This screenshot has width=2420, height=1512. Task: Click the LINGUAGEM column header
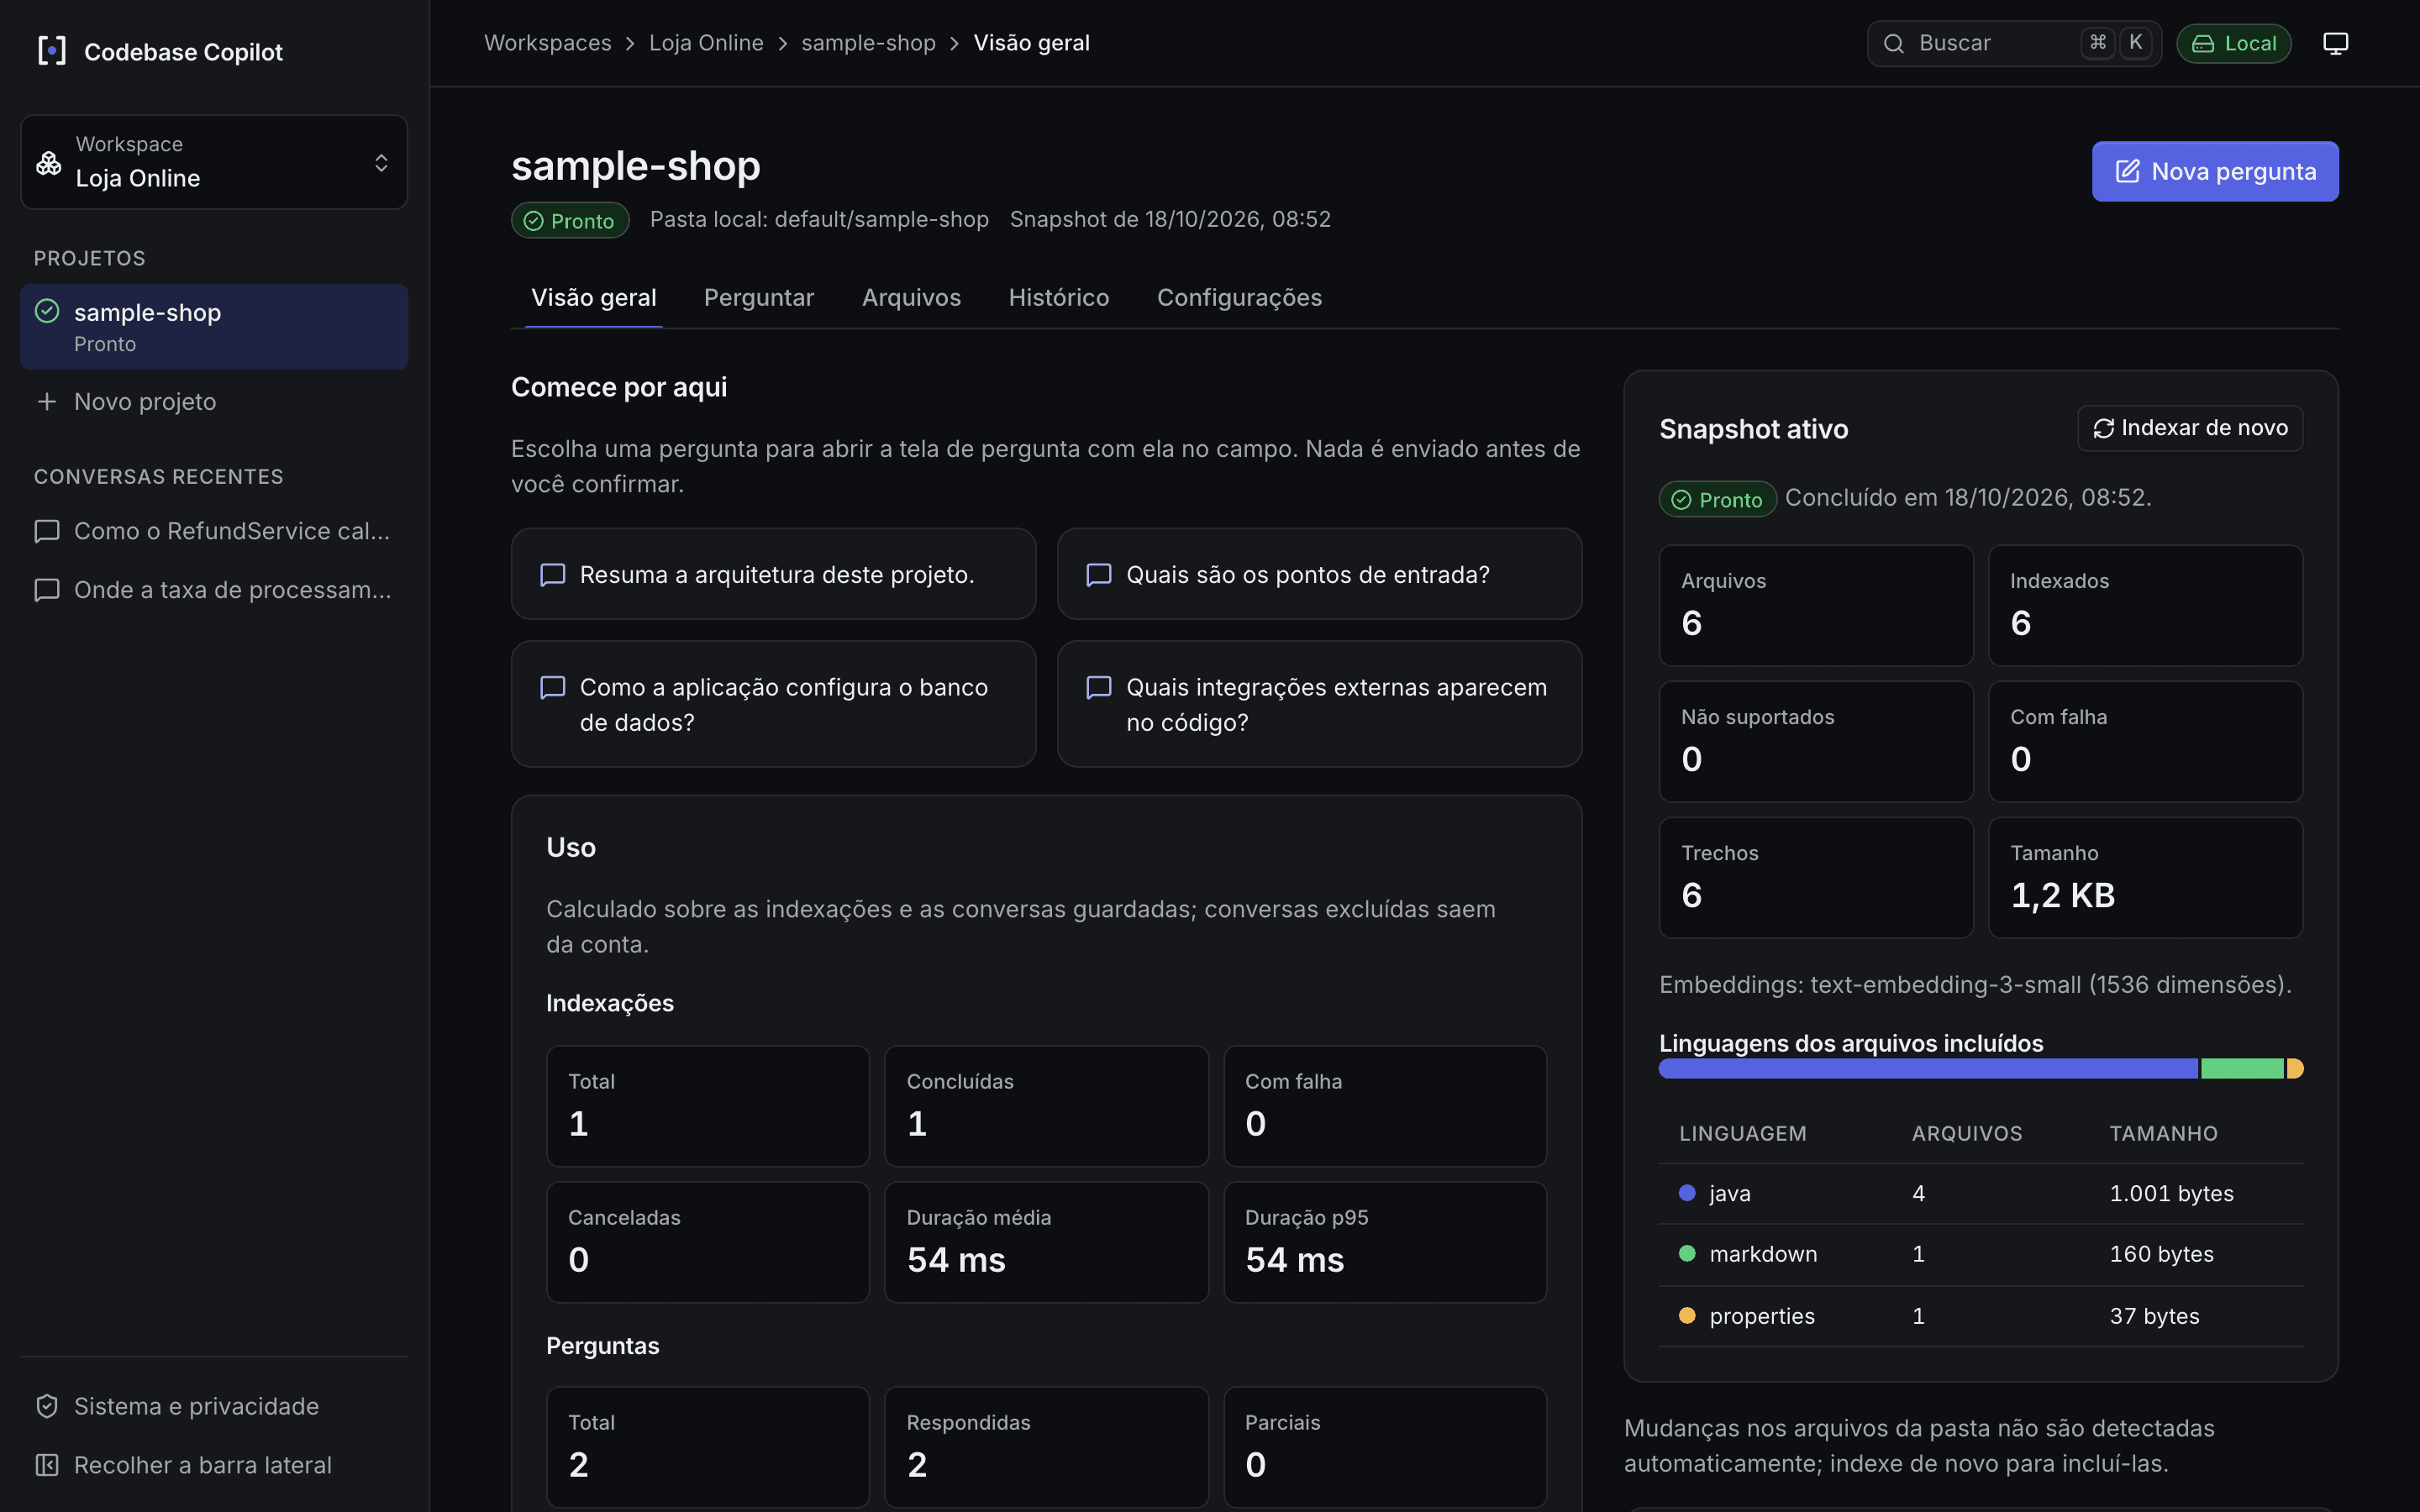point(1742,1133)
